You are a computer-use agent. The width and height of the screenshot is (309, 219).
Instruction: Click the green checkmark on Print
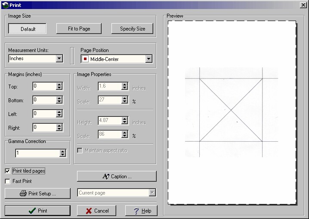[32, 211]
